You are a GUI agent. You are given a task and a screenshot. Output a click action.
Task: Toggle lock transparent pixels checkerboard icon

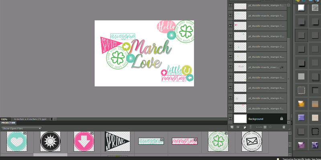(265, 127)
